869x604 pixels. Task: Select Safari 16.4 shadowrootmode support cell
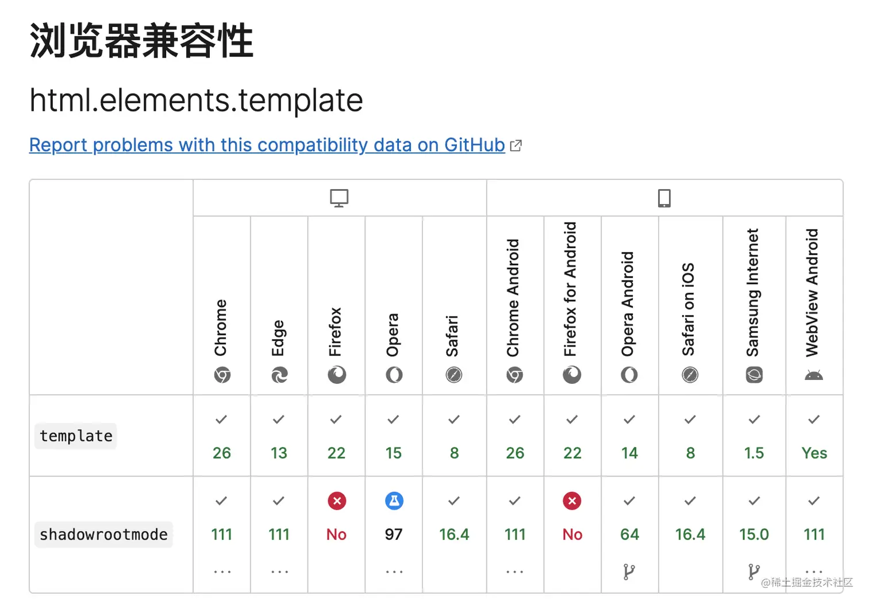(x=454, y=534)
